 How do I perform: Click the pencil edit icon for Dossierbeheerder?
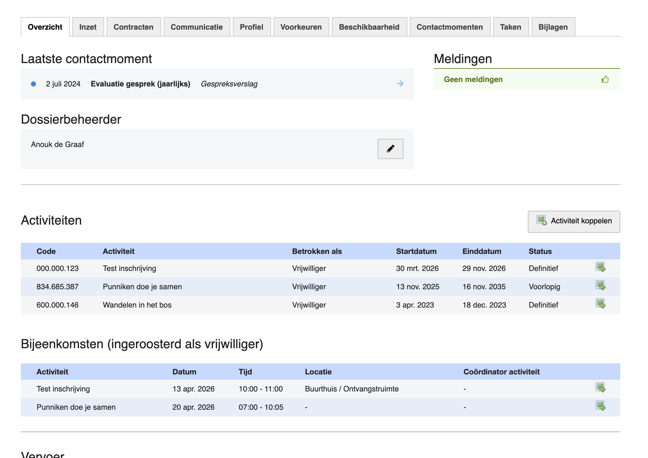tap(390, 149)
